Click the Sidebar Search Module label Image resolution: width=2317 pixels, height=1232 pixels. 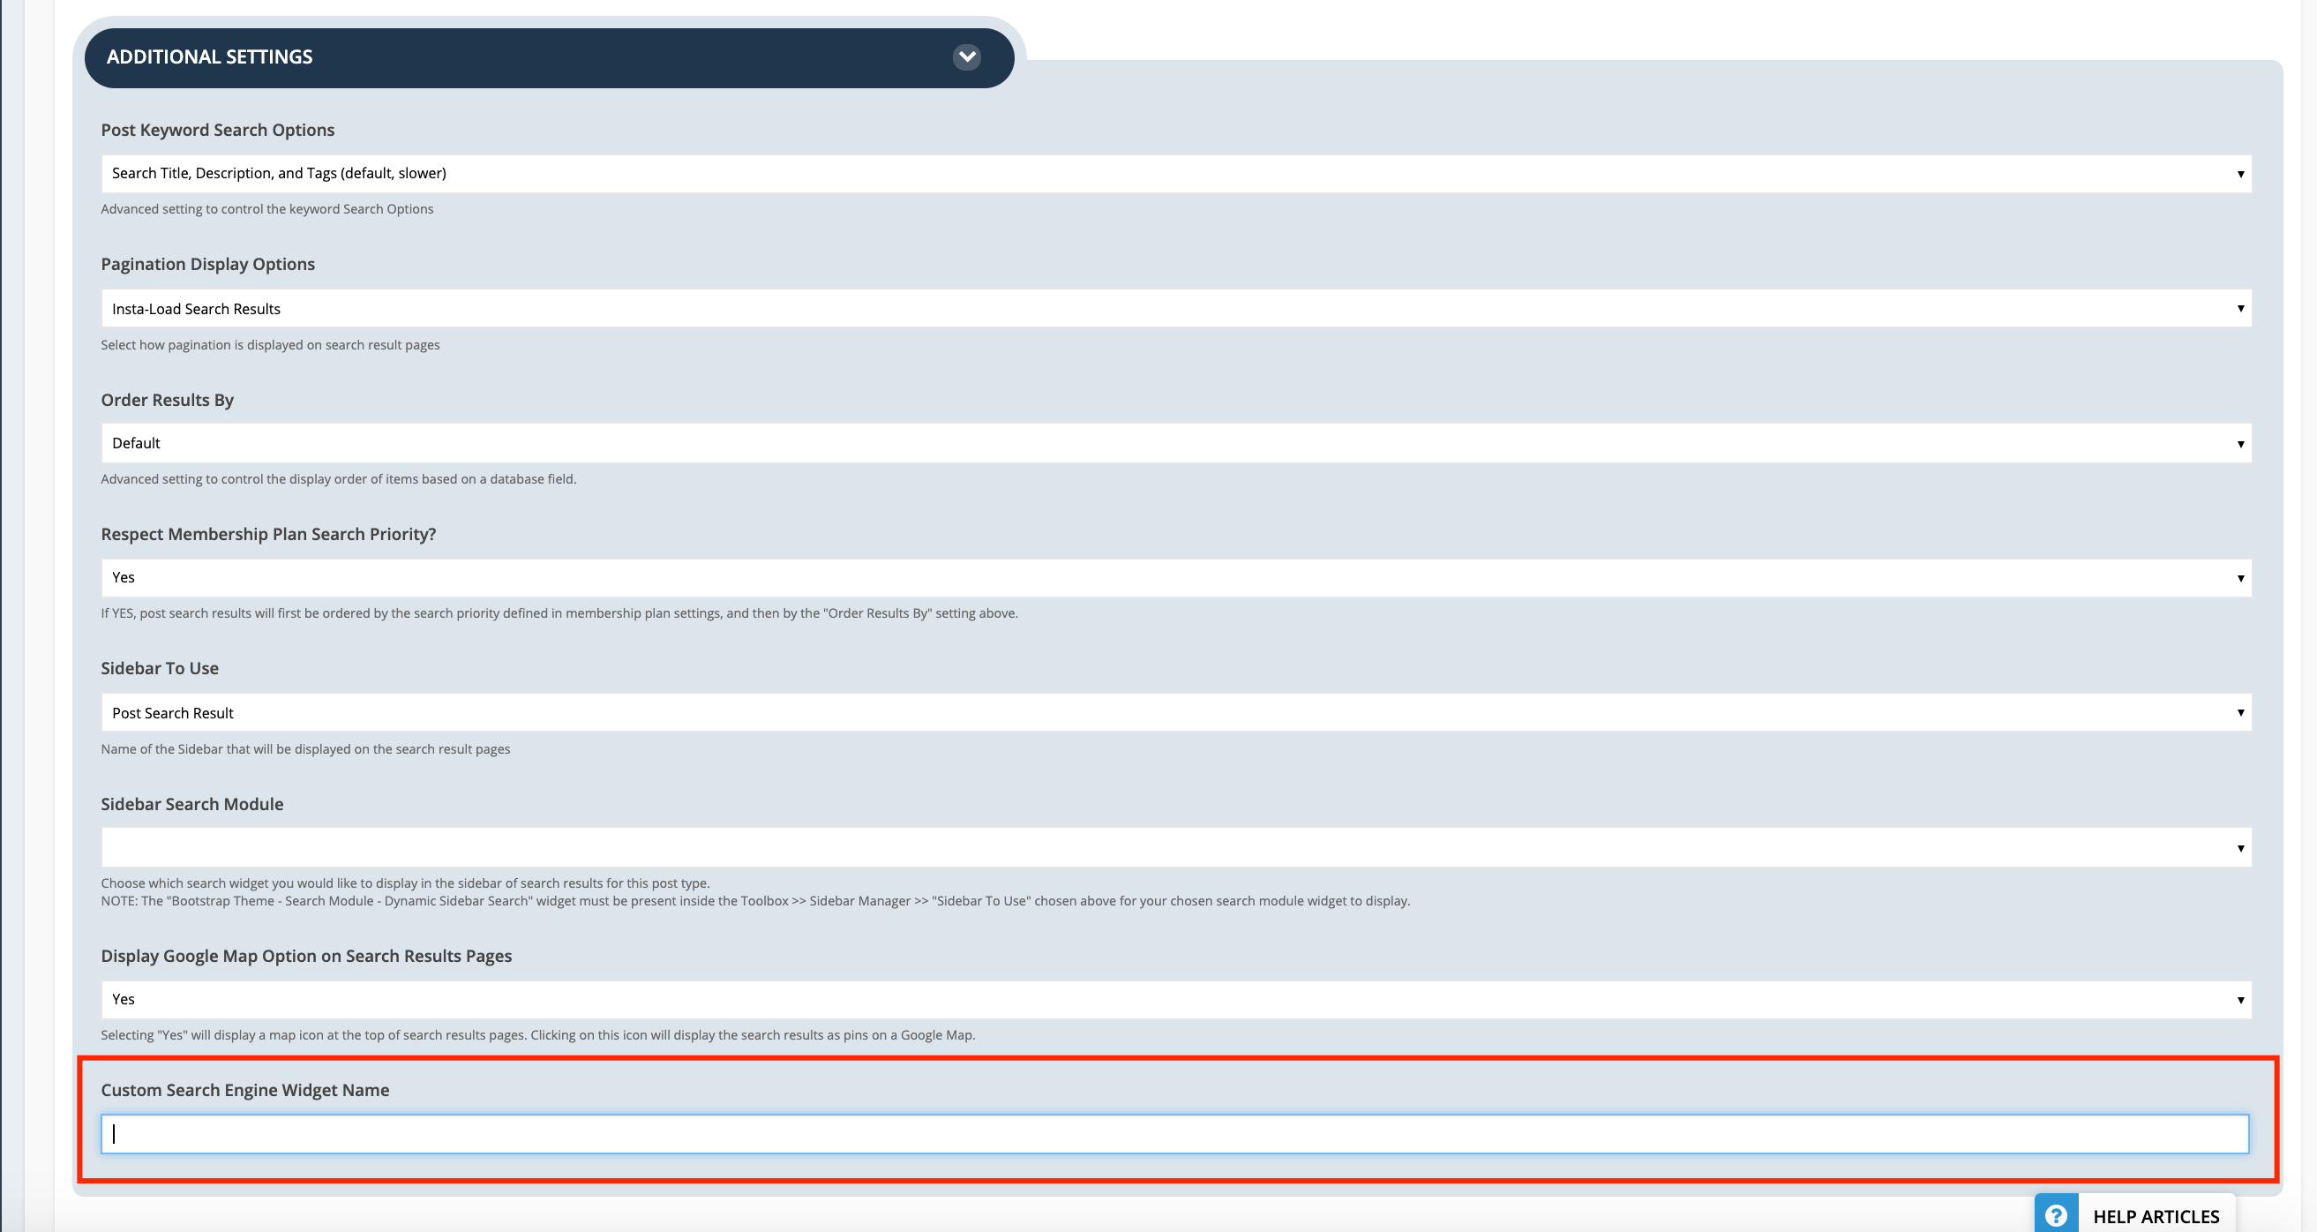191,804
